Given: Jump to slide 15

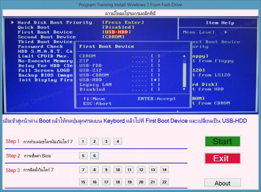Looking at the screenshot, I should coord(83,182).
